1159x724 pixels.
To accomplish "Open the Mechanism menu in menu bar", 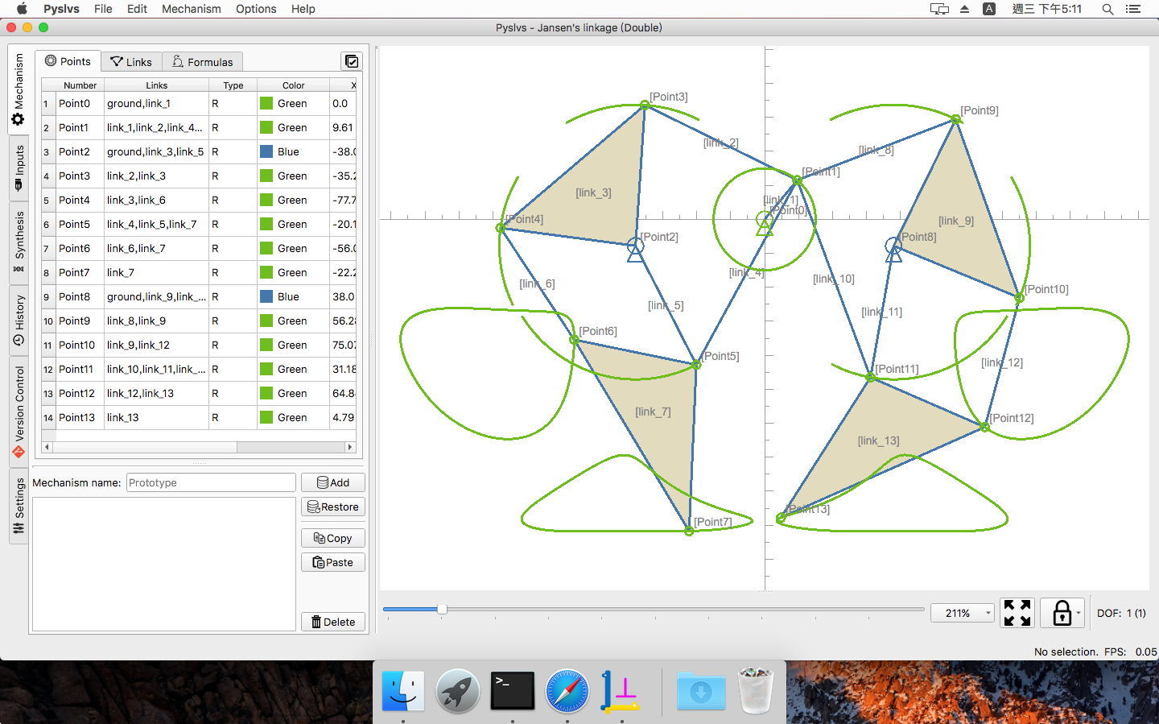I will 192,9.
